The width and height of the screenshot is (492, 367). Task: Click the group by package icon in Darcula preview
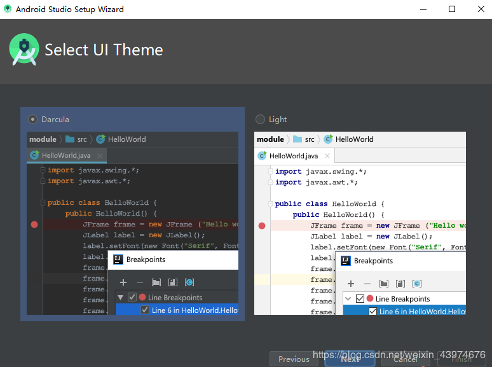point(156,282)
